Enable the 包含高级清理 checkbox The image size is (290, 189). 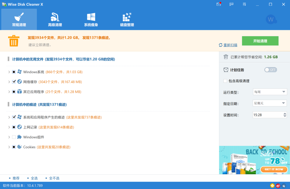(x=225, y=81)
